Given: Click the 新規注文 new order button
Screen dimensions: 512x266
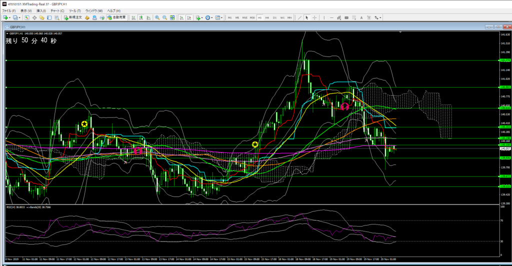Looking at the screenshot, I should [x=73, y=17].
